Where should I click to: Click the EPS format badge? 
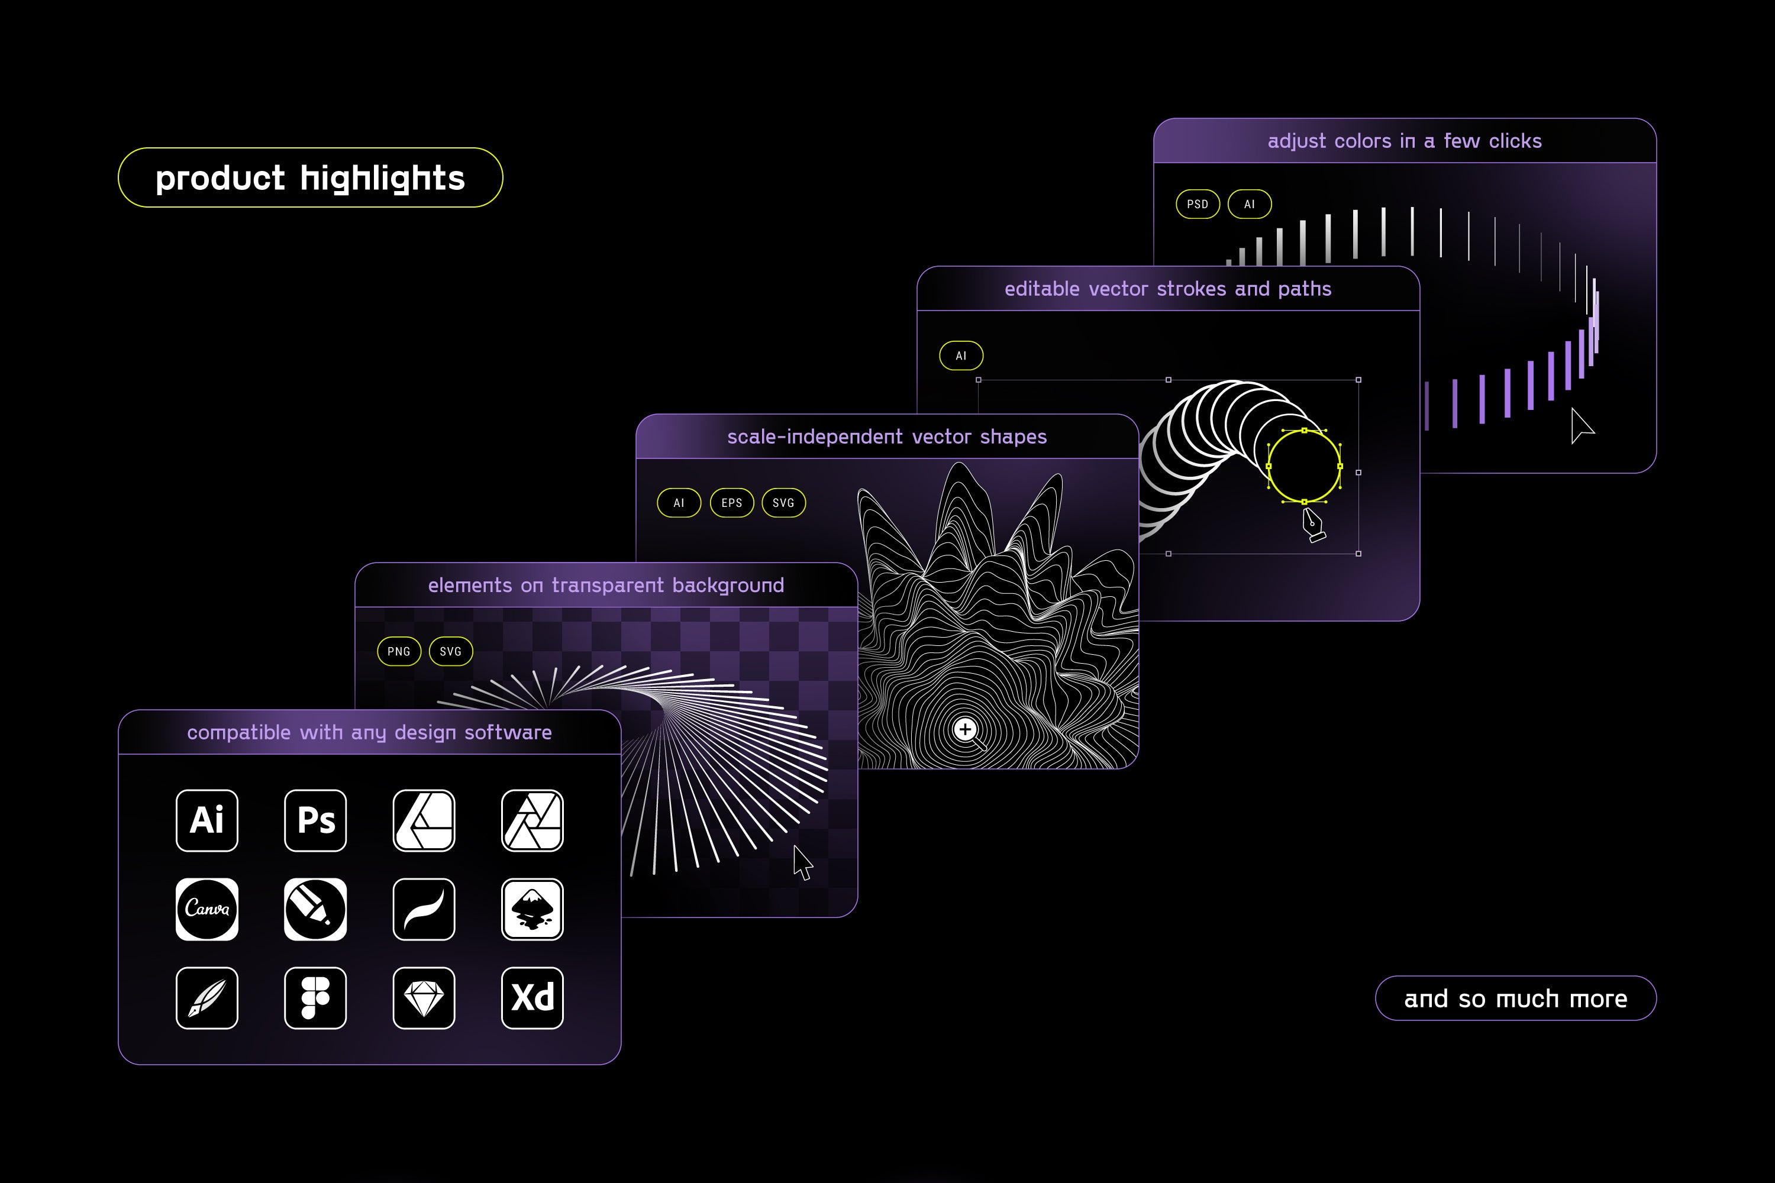click(731, 502)
